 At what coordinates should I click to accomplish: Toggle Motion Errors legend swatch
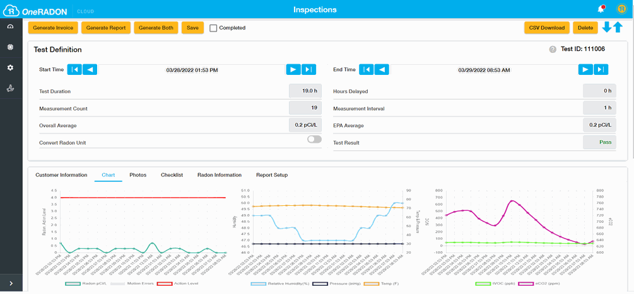tap(117, 283)
